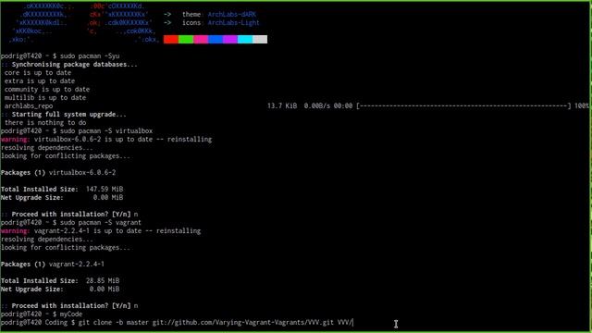Click the 'archlabs_repo' text
Image resolution: width=592 pixels, height=333 pixels.
click(x=29, y=106)
